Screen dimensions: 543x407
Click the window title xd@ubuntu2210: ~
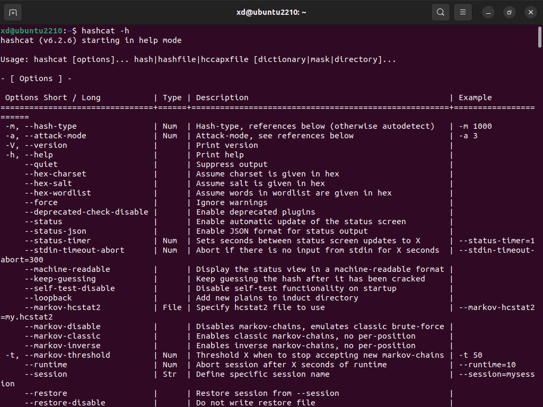pyautogui.click(x=271, y=13)
